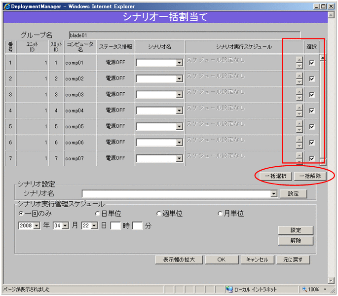Viewport: 338px width, 296px height.
Task: Click up arrow of comp06 schedule box
Action: click(300, 139)
